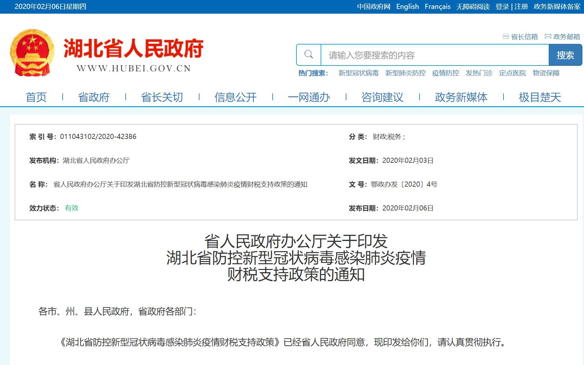This screenshot has height=365, width=584.
Task: Open the 省政府 navigation menu
Action: pyautogui.click(x=94, y=97)
